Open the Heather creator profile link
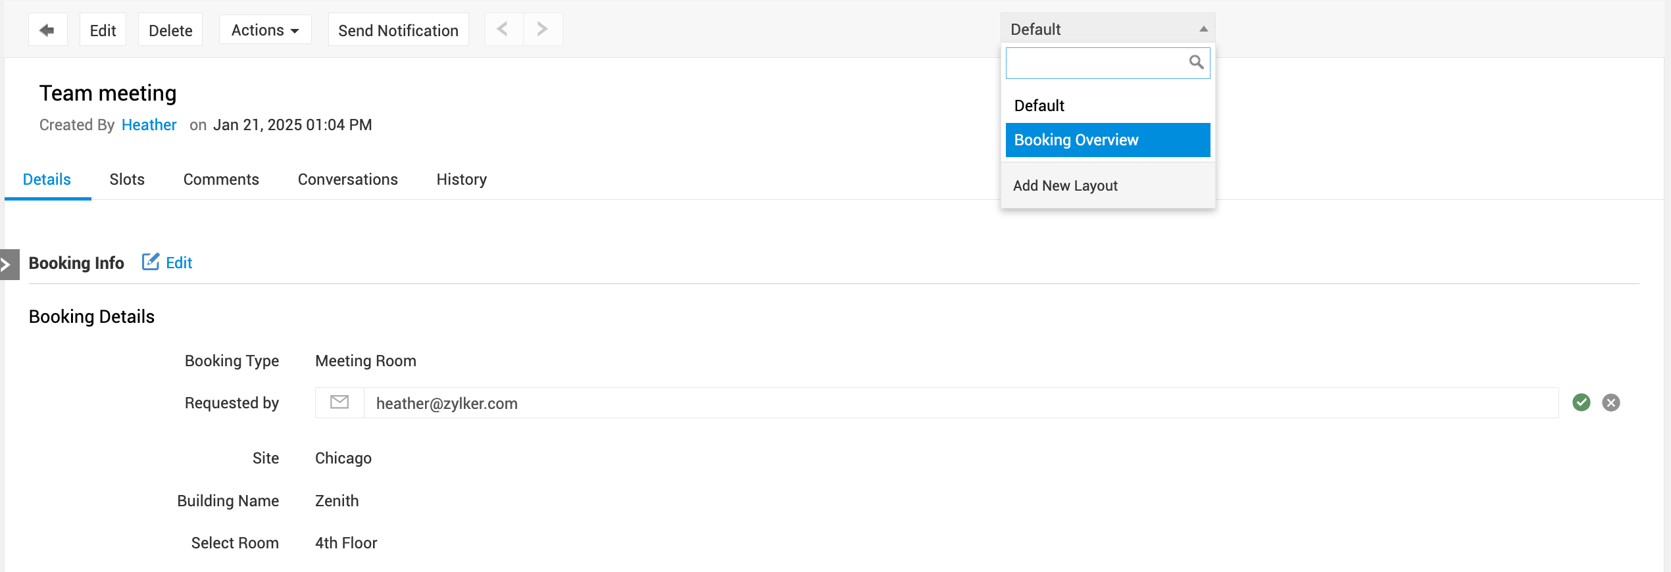The height and width of the screenshot is (572, 1671). [149, 125]
